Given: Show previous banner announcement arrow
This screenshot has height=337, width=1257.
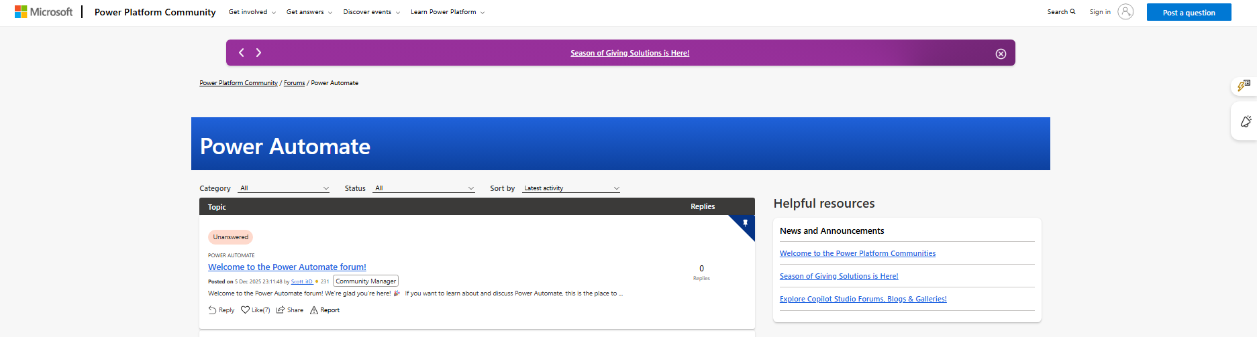Looking at the screenshot, I should coord(242,52).
